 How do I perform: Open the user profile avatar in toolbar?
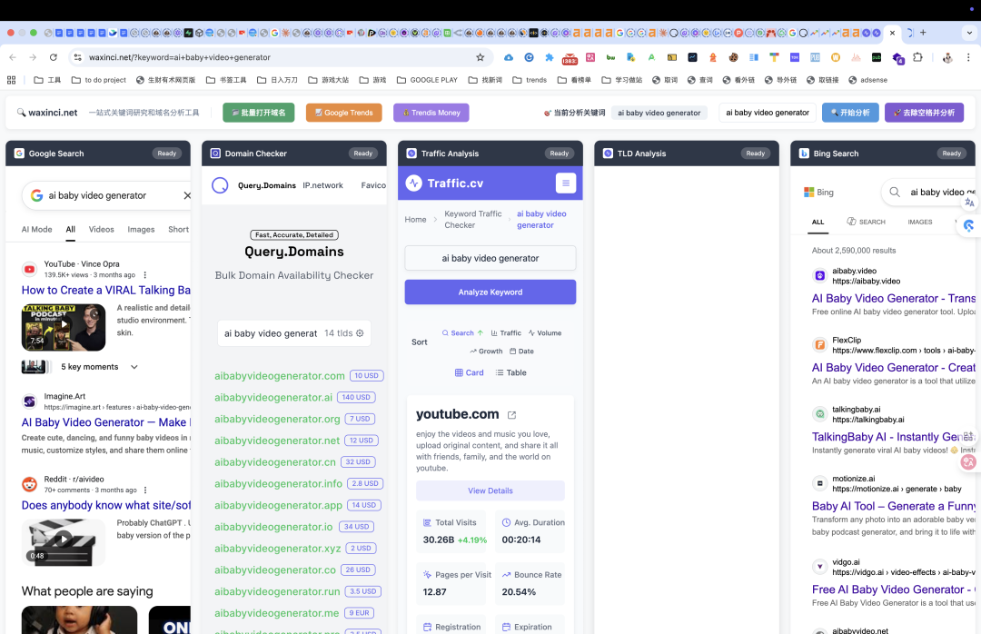947,57
